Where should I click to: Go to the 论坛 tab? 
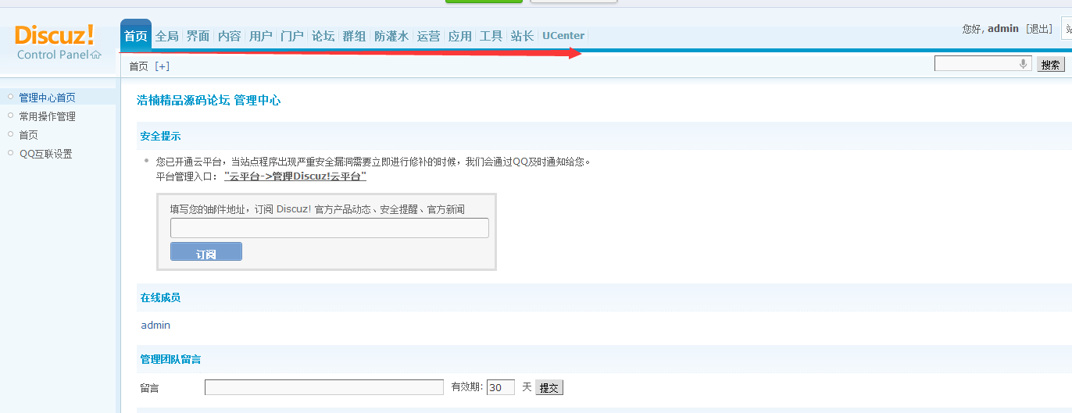tap(323, 36)
